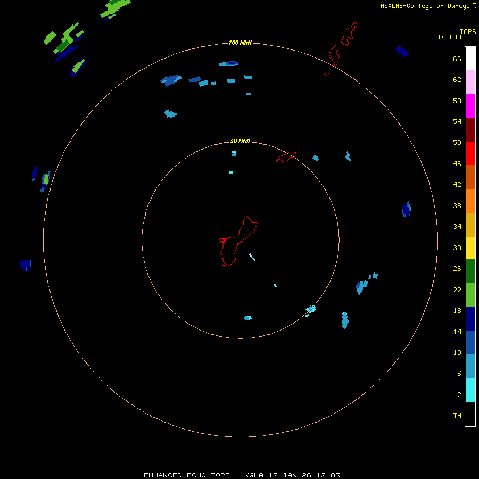Viewport: 479px width, 479px height.
Task: Click the '46' scale value
Action: [457, 164]
